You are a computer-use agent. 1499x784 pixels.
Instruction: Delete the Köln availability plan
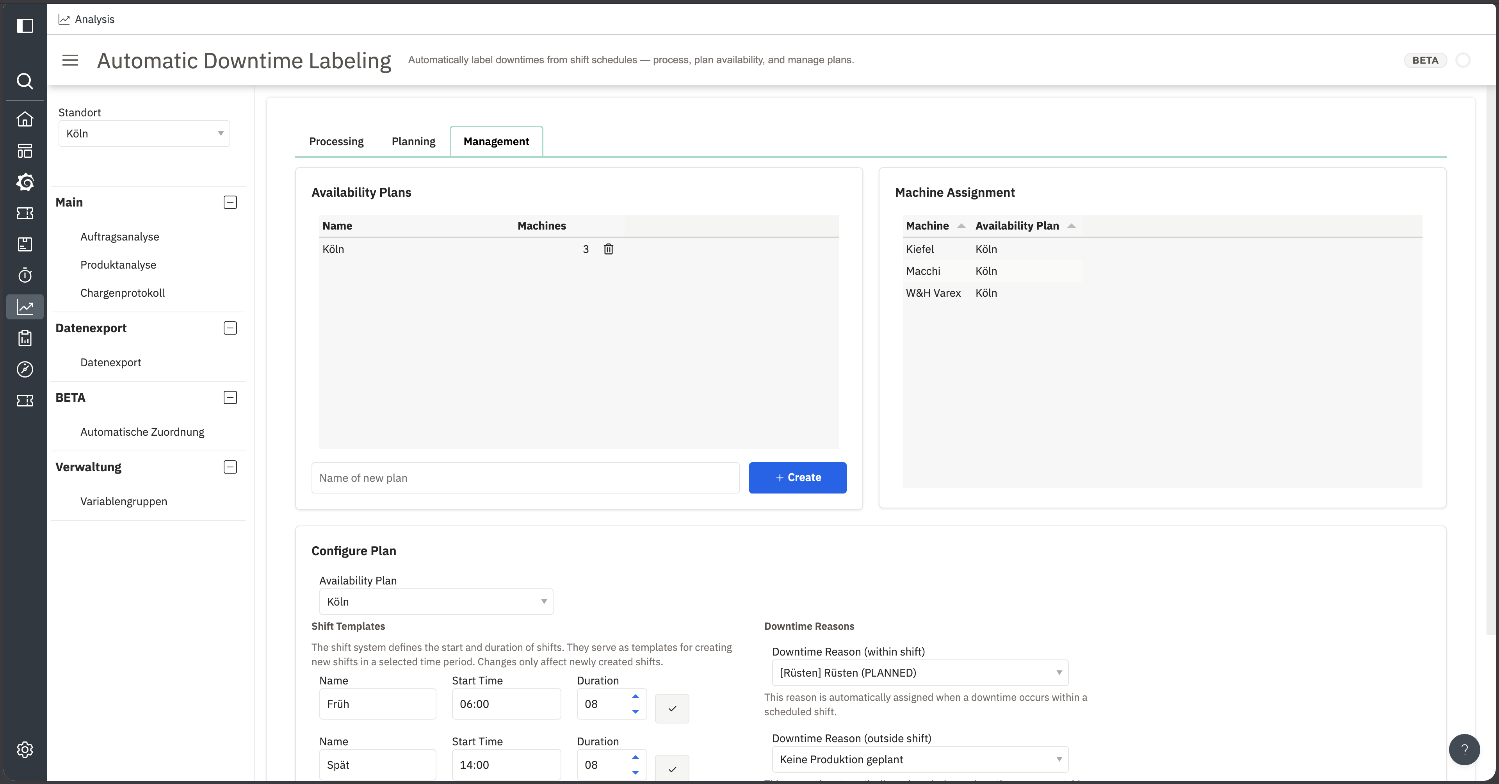click(x=608, y=249)
